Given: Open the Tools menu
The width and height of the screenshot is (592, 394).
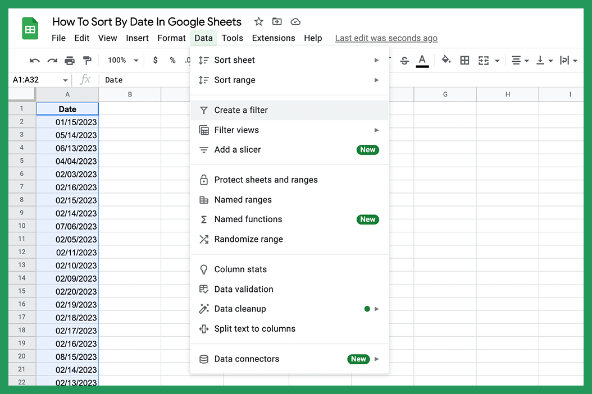Looking at the screenshot, I should (x=232, y=38).
